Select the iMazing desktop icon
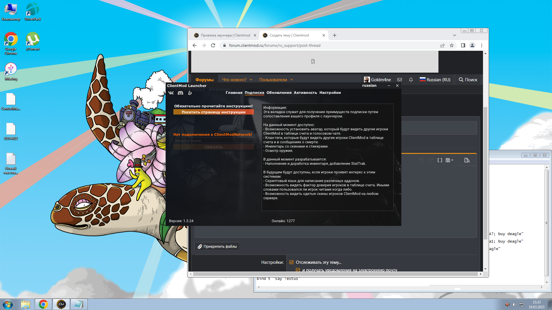 click(x=11, y=72)
